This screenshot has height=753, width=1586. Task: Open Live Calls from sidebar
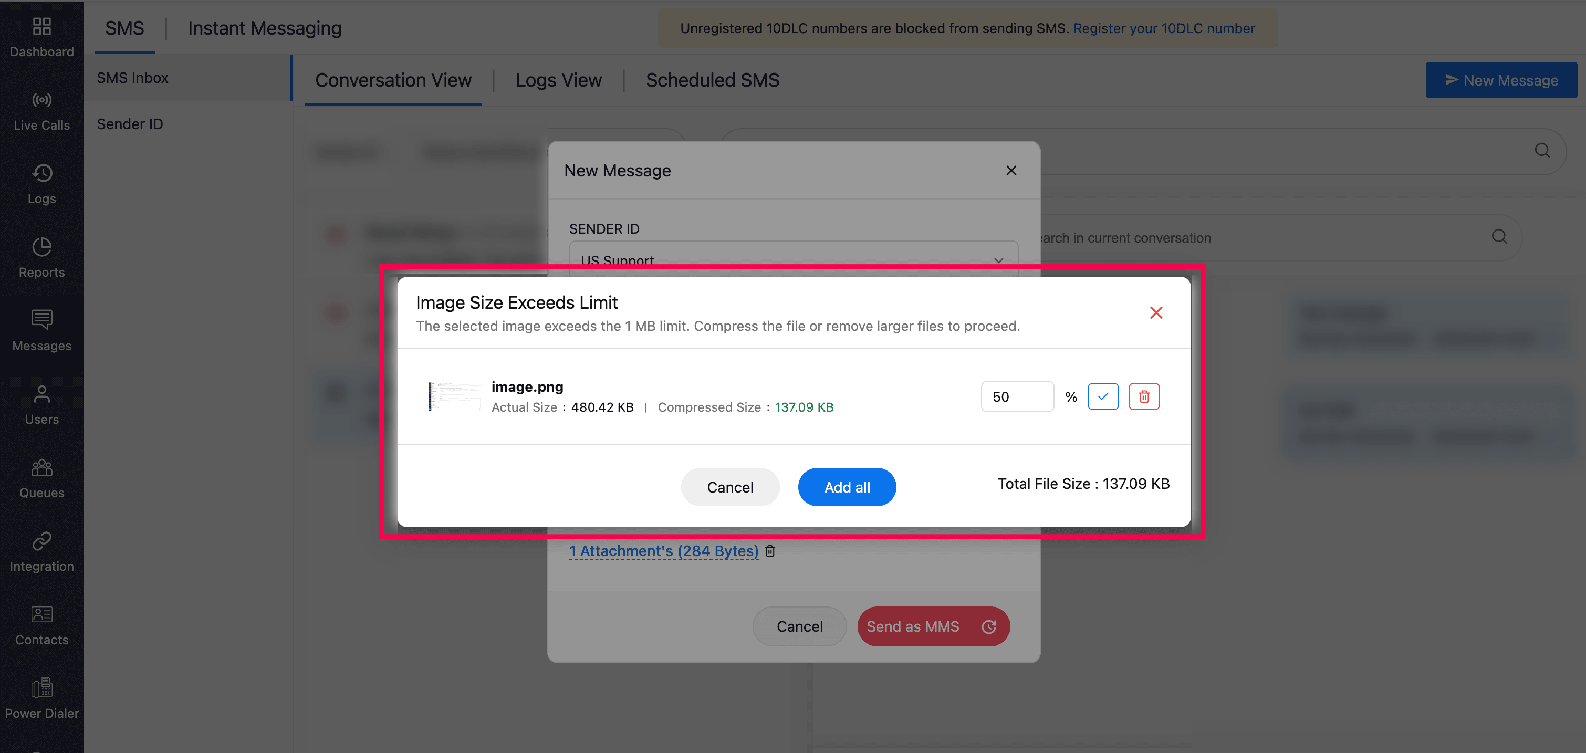pyautogui.click(x=42, y=111)
